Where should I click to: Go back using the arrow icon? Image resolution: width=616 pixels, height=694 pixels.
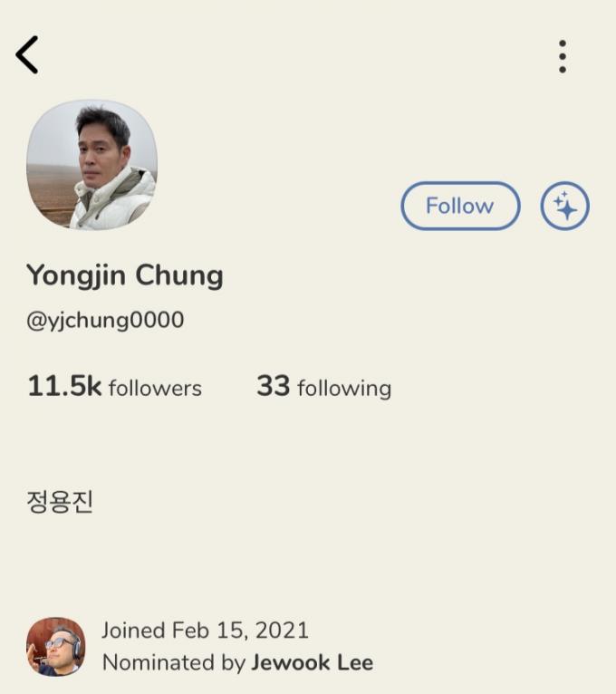coord(27,55)
